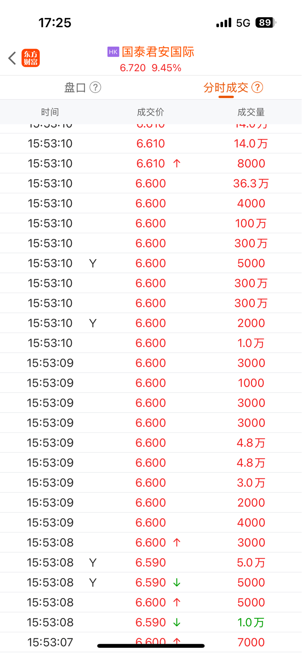The height and width of the screenshot is (654, 302).
Task: Tap the up arrow on 8000 trade row
Action: coord(177,163)
